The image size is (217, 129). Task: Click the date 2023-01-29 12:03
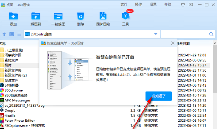tap(192, 55)
